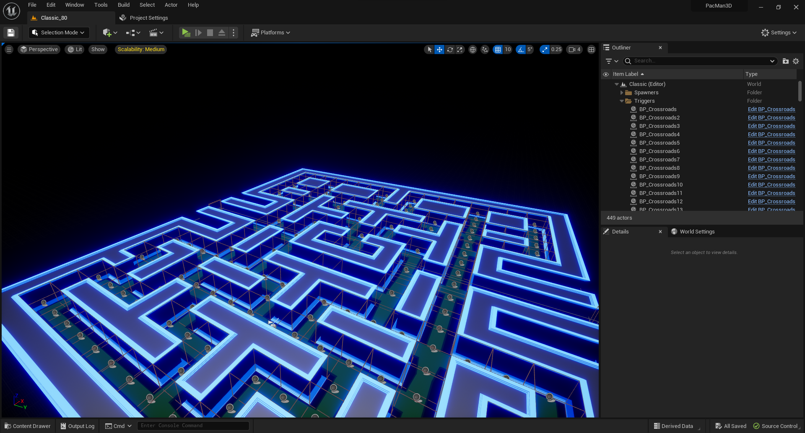Click Edit BP_Crossroads link for BP_Crossroads2
The width and height of the screenshot is (805, 433).
tap(771, 118)
